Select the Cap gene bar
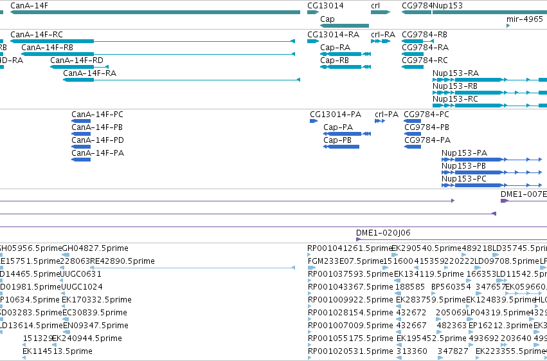Viewport: 547px width, 361px height. coord(345,26)
